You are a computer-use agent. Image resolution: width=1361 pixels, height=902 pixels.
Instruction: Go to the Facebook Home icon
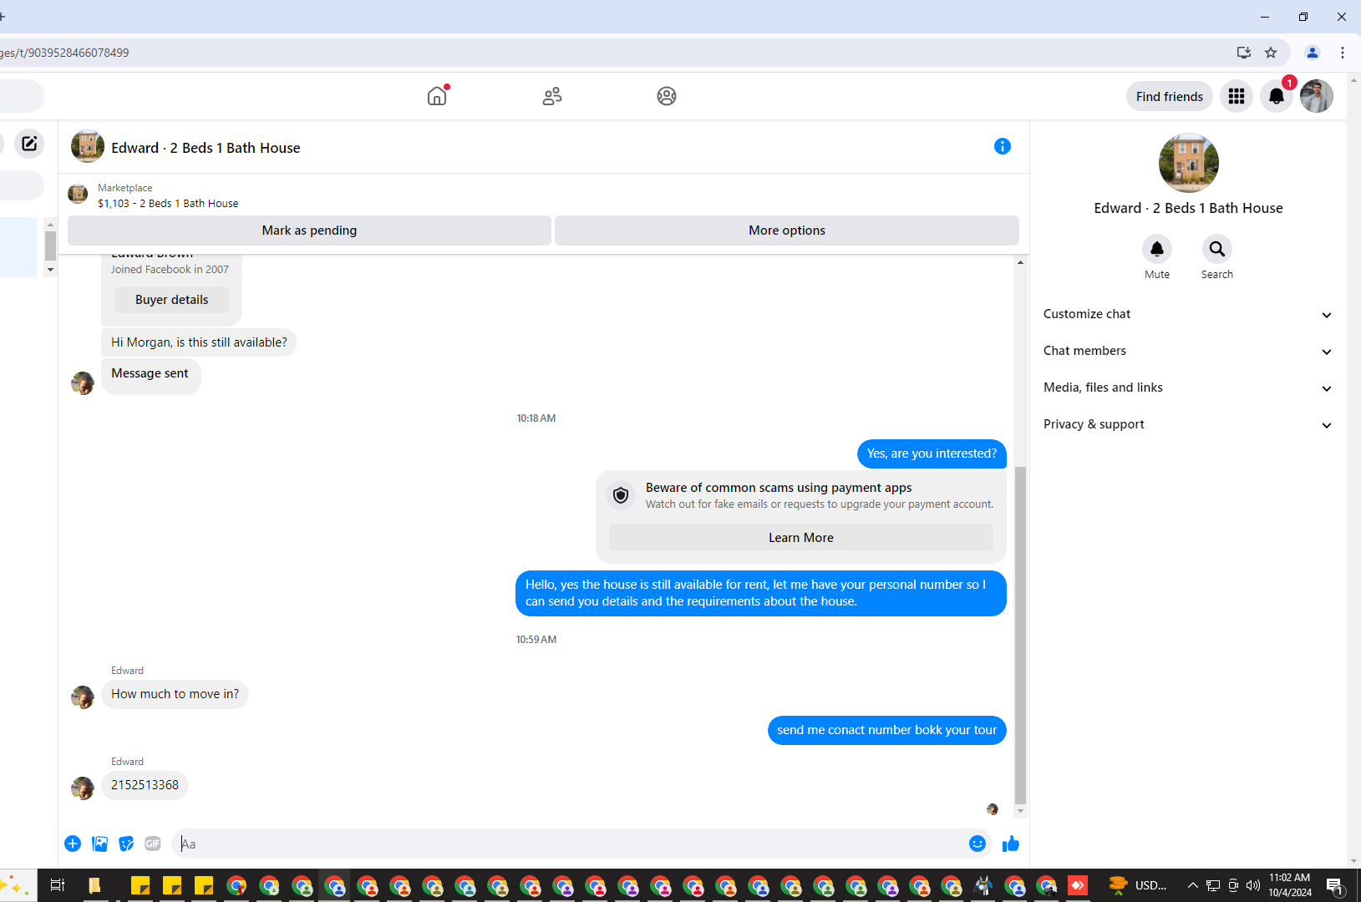pos(437,96)
